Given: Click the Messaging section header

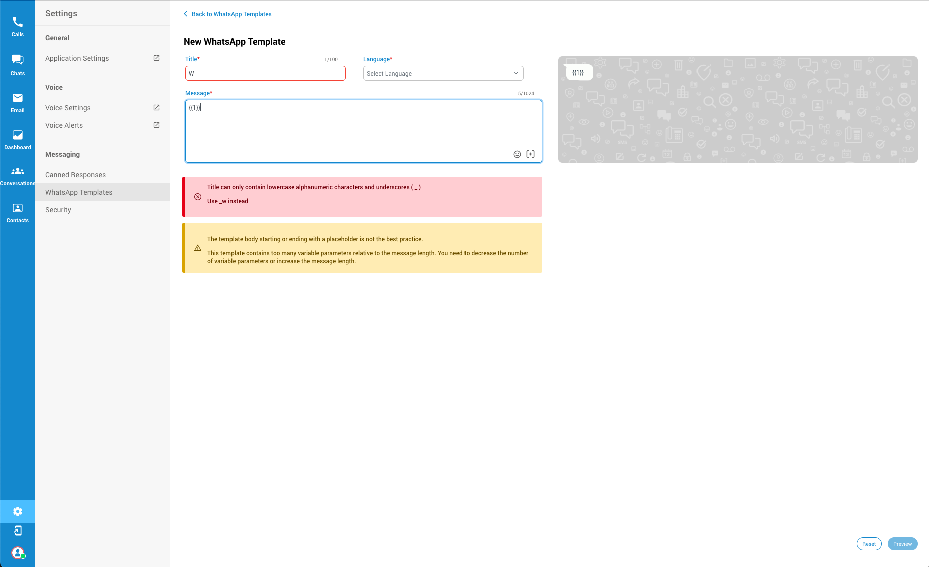Looking at the screenshot, I should pos(62,154).
